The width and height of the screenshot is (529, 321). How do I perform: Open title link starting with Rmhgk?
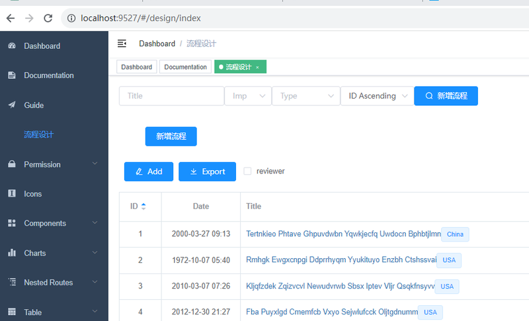point(341,260)
